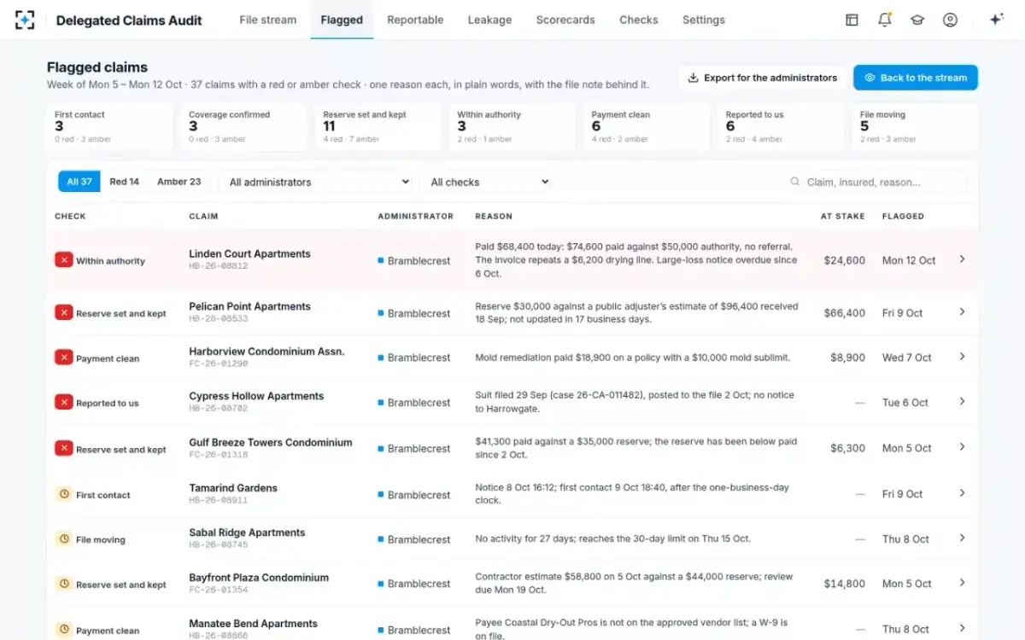This screenshot has height=640, width=1025.
Task: Click the $66,400 at stake value
Action: click(x=845, y=313)
